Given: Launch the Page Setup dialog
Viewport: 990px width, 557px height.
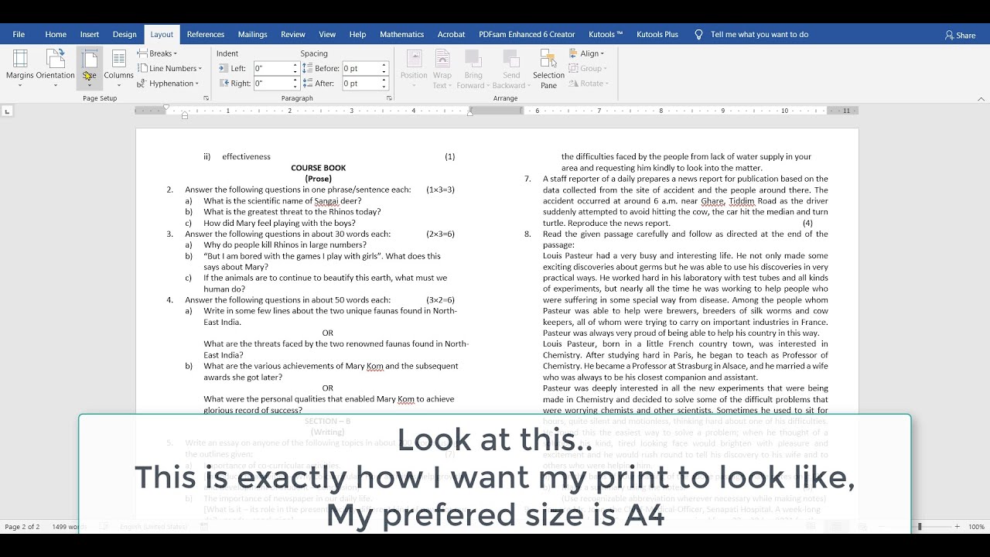Looking at the screenshot, I should (x=206, y=98).
